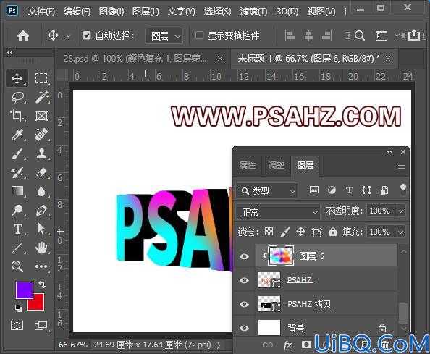Switch to the 属性 panel tab
430x354 pixels.
247,165
